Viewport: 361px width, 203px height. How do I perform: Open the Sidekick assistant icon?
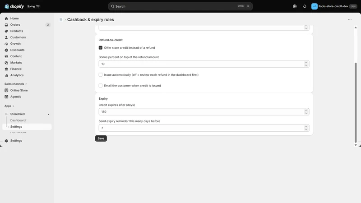[x=295, y=6]
